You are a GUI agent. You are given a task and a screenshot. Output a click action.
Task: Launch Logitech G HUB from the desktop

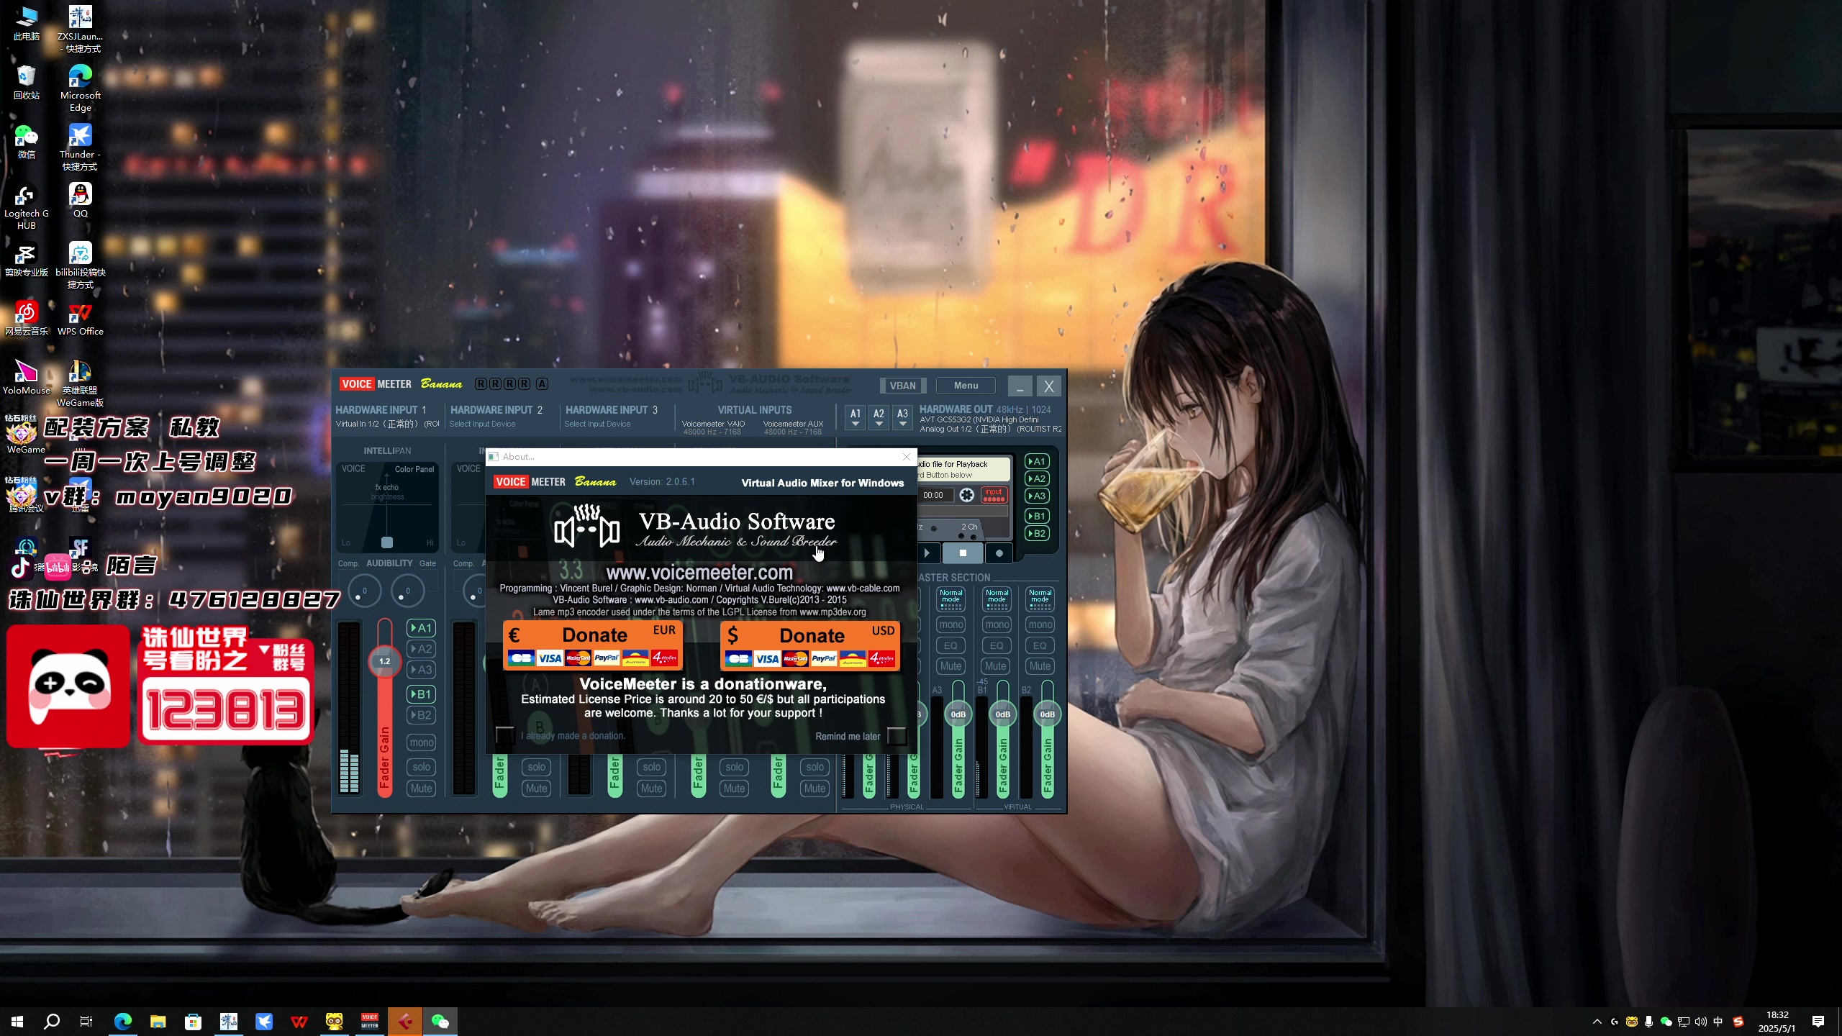pyautogui.click(x=27, y=206)
